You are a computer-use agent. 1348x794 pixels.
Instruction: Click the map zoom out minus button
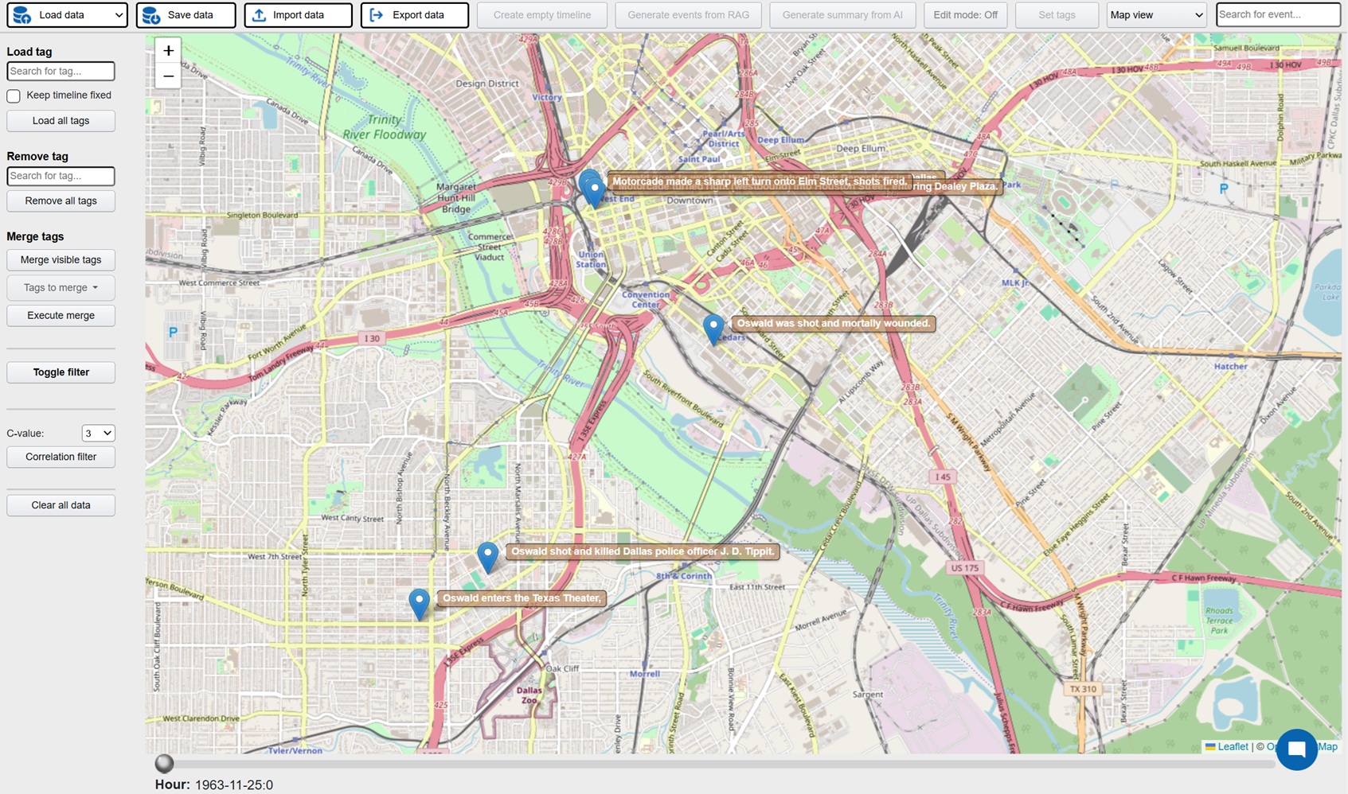tap(168, 76)
